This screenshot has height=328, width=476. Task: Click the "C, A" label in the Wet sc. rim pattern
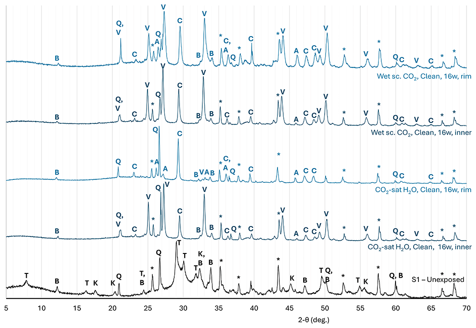click(x=227, y=46)
